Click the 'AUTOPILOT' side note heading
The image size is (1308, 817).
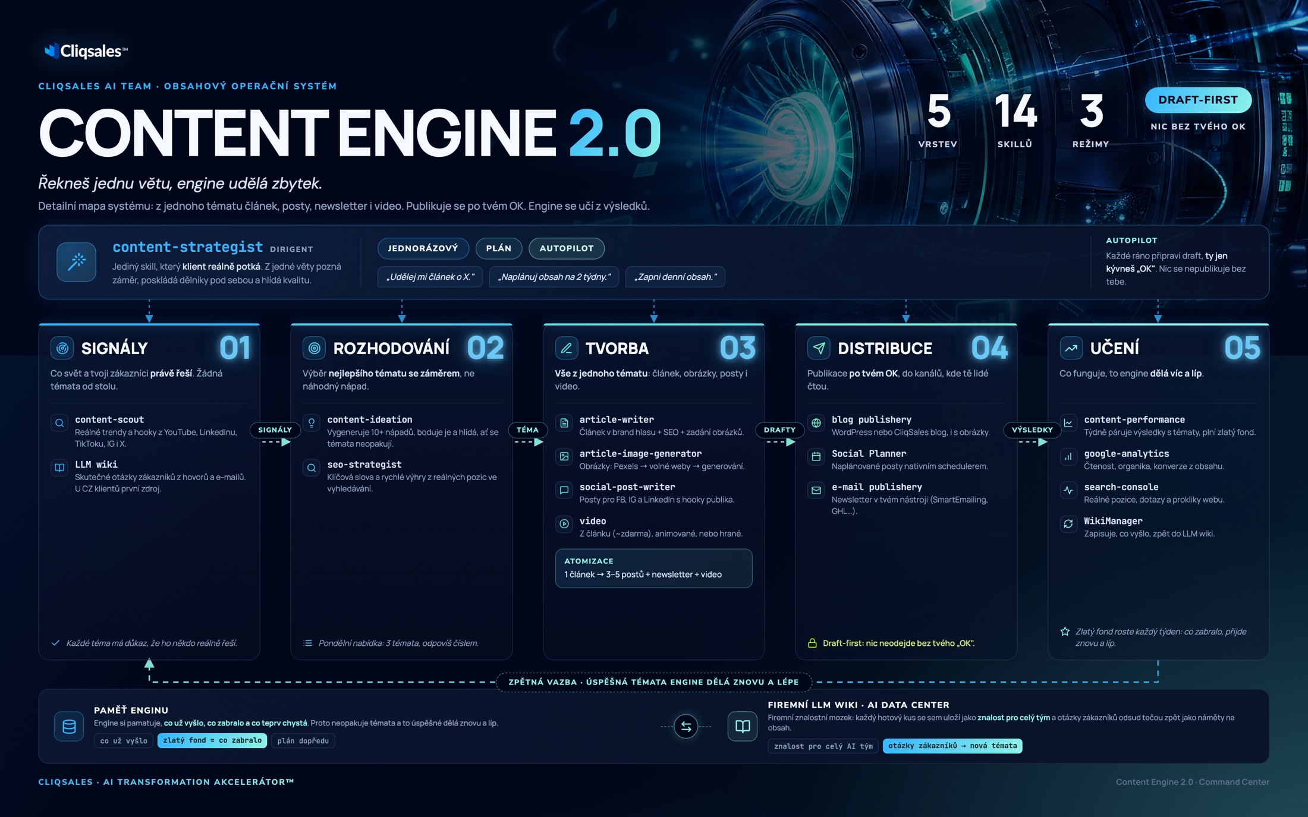1131,241
